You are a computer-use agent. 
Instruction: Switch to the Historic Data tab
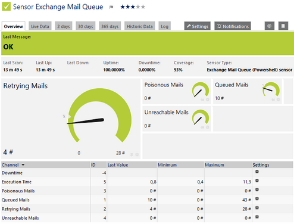pyautogui.click(x=140, y=26)
